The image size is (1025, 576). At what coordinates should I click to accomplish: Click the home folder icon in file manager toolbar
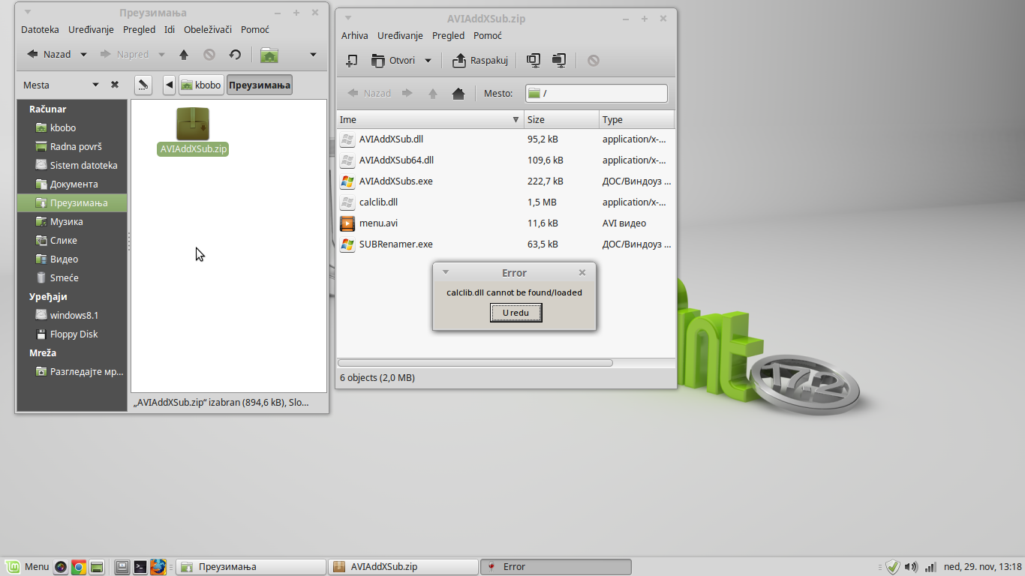tap(269, 54)
